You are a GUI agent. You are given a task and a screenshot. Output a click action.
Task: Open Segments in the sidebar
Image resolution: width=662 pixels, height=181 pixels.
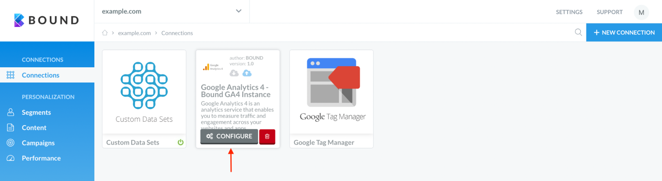(36, 112)
